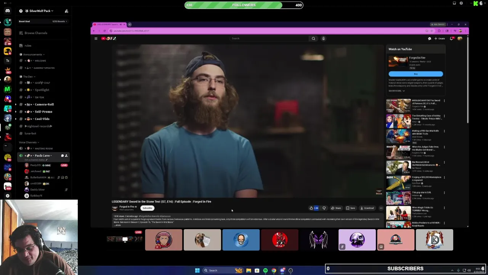Open chat icon on Pack Cave voice channel
Image resolution: width=488 pixels, height=275 pixels.
pyautogui.click(x=62, y=155)
